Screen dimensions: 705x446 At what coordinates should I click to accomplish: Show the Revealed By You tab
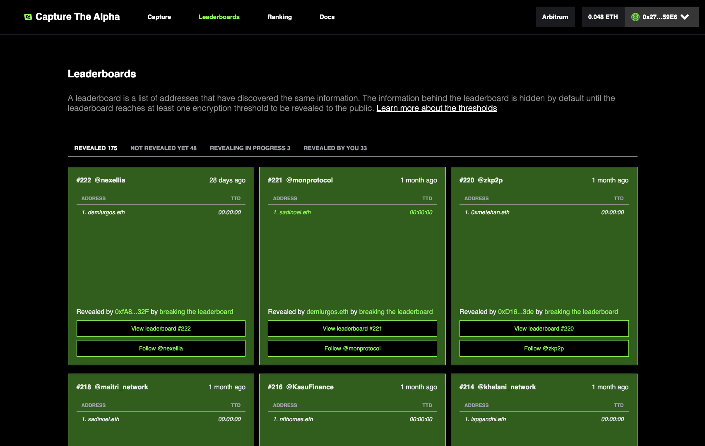(335, 148)
